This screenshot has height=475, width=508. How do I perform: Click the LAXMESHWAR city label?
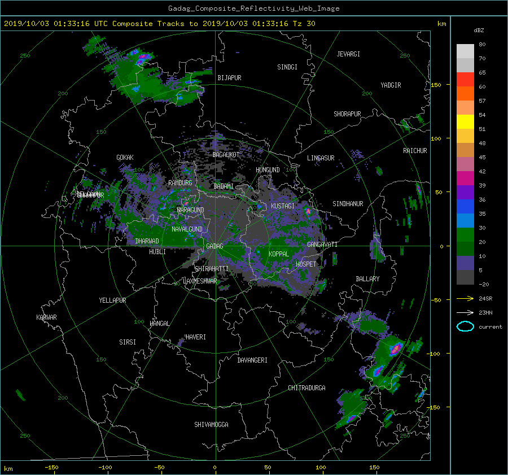200,281
